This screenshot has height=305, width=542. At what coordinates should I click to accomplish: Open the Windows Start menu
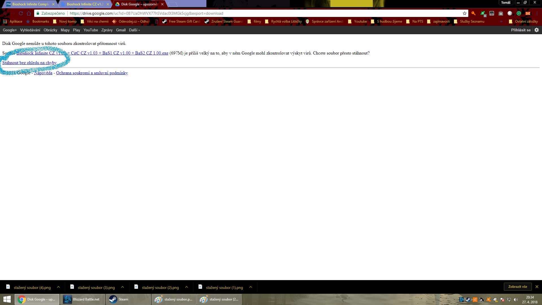click(x=7, y=299)
